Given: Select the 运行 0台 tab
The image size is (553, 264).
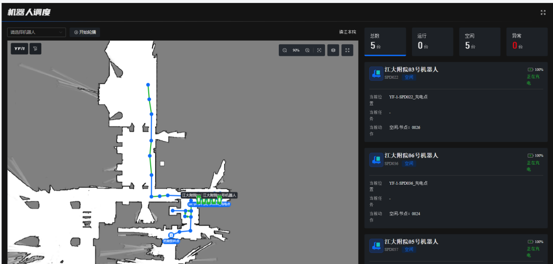Looking at the screenshot, I should 432,42.
